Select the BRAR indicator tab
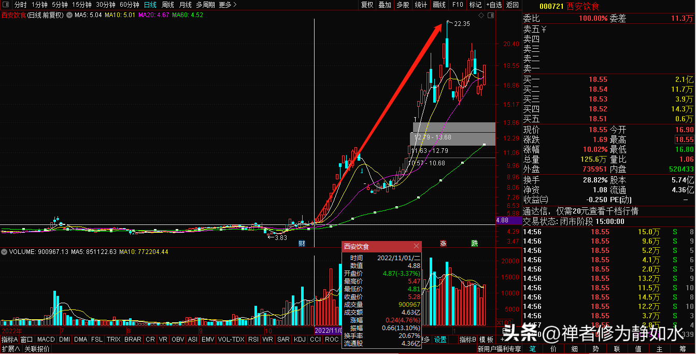Image resolution: width=696 pixels, height=354 pixels. pyautogui.click(x=133, y=339)
